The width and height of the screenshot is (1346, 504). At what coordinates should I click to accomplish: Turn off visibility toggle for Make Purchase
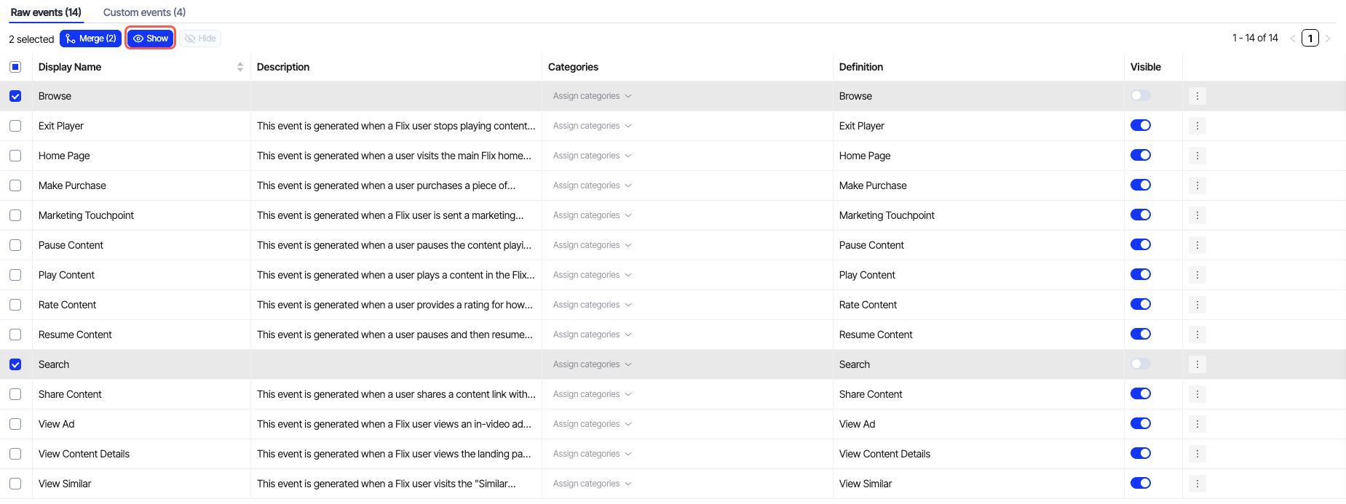(1140, 185)
